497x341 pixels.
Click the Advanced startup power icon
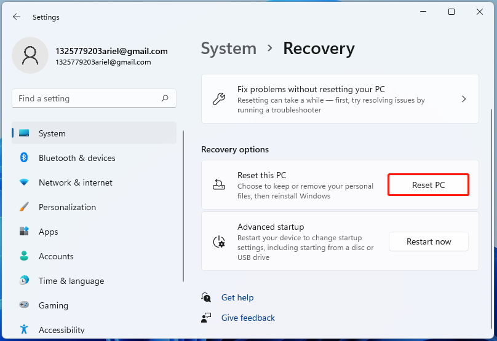click(x=219, y=241)
